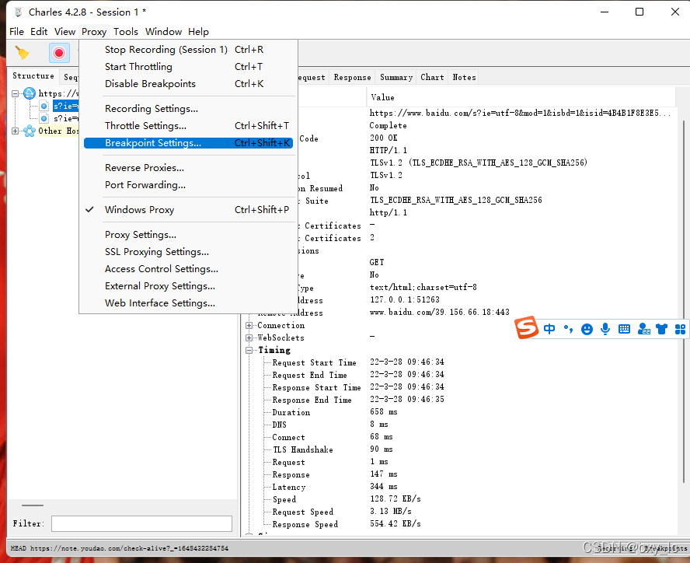Open Sogou emoji smiley icon

pyautogui.click(x=587, y=329)
